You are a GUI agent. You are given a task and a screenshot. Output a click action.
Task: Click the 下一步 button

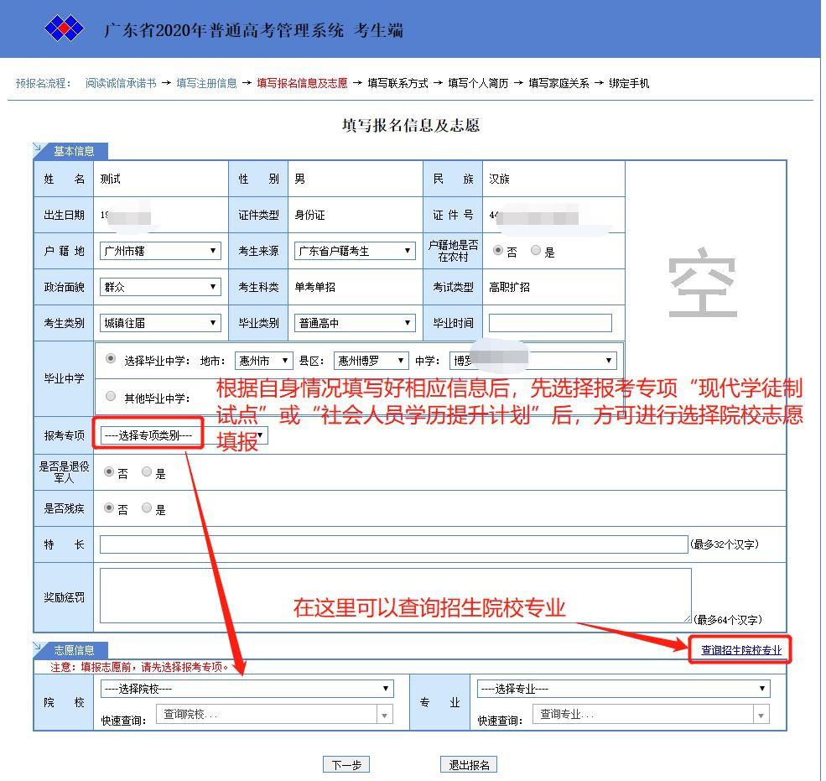(x=345, y=764)
